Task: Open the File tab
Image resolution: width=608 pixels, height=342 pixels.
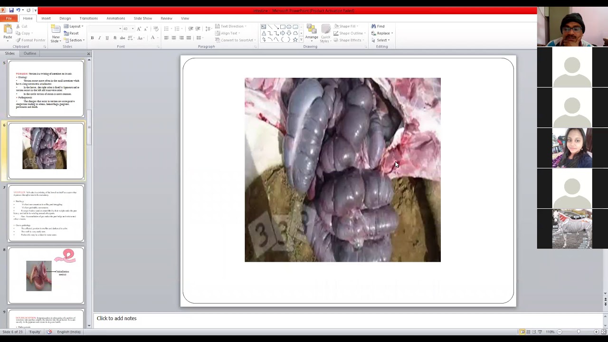Action: coord(9,18)
